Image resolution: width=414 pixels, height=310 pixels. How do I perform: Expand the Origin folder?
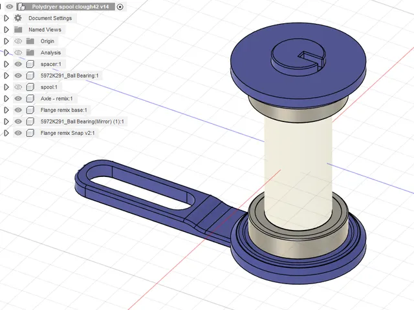click(6, 41)
